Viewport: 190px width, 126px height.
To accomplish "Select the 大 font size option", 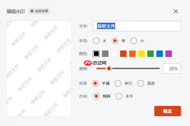I will tap(96, 41).
